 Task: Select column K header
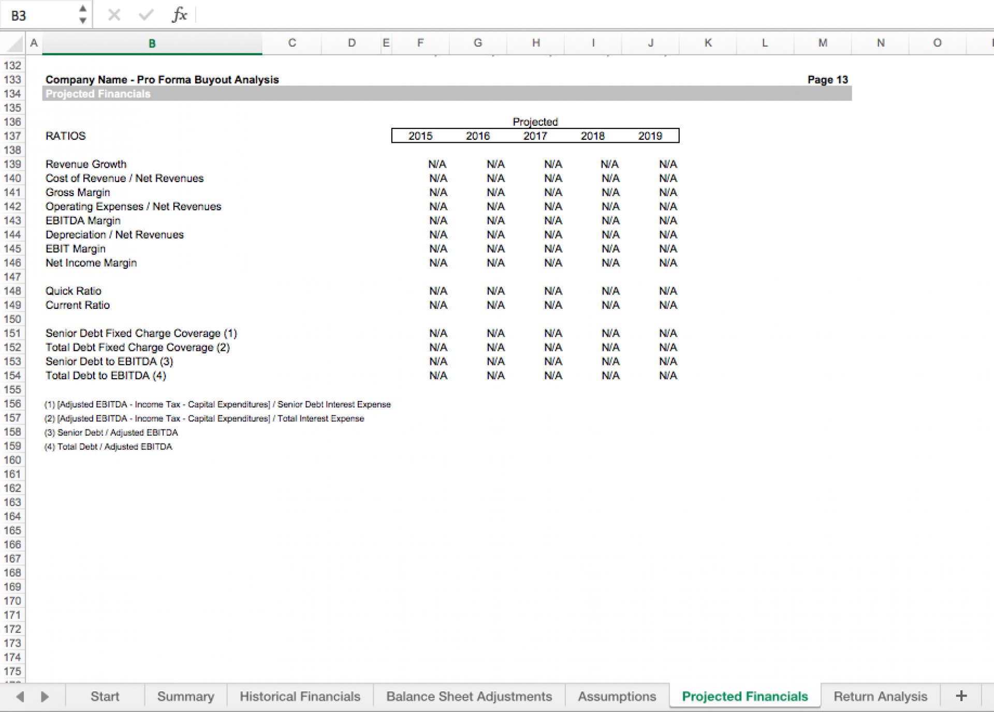[708, 43]
